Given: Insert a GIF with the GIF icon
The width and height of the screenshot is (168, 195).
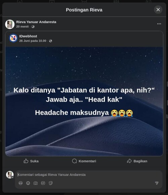Looking at the screenshot, I should click(43, 183).
